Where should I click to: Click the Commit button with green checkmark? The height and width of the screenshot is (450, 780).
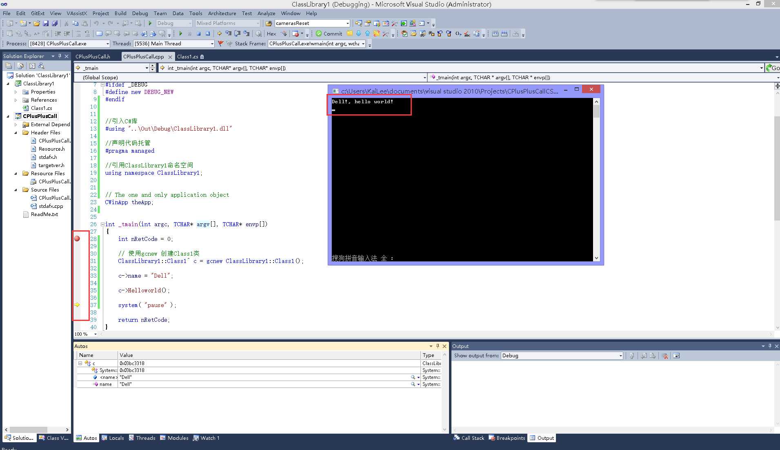click(x=329, y=33)
